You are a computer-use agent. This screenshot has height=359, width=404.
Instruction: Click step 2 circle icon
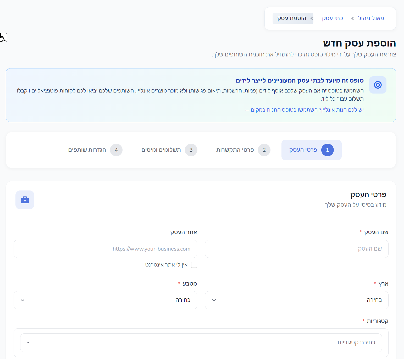264,150
